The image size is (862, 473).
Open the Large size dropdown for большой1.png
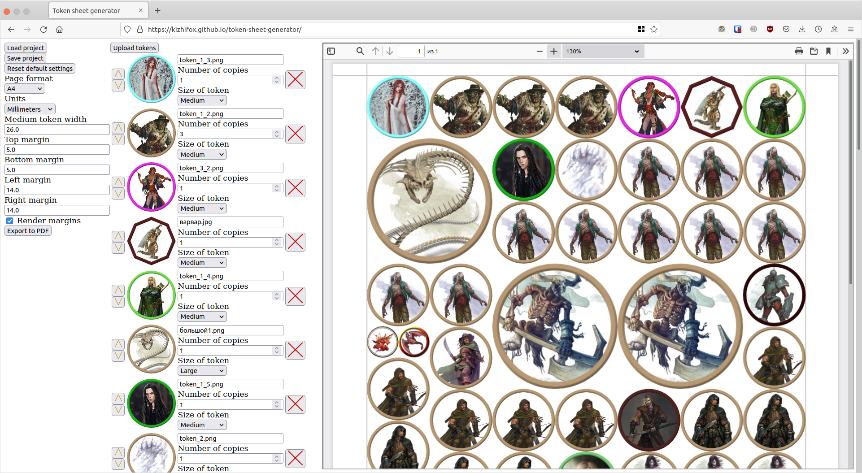pos(202,371)
